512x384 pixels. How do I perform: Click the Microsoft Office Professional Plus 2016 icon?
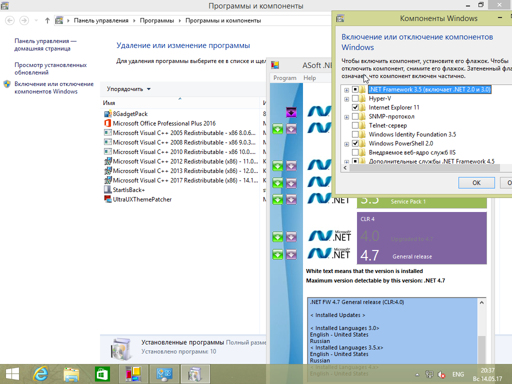coord(108,123)
